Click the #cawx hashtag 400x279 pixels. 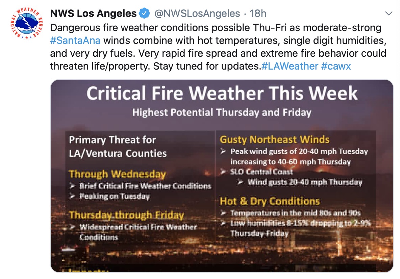[336, 66]
